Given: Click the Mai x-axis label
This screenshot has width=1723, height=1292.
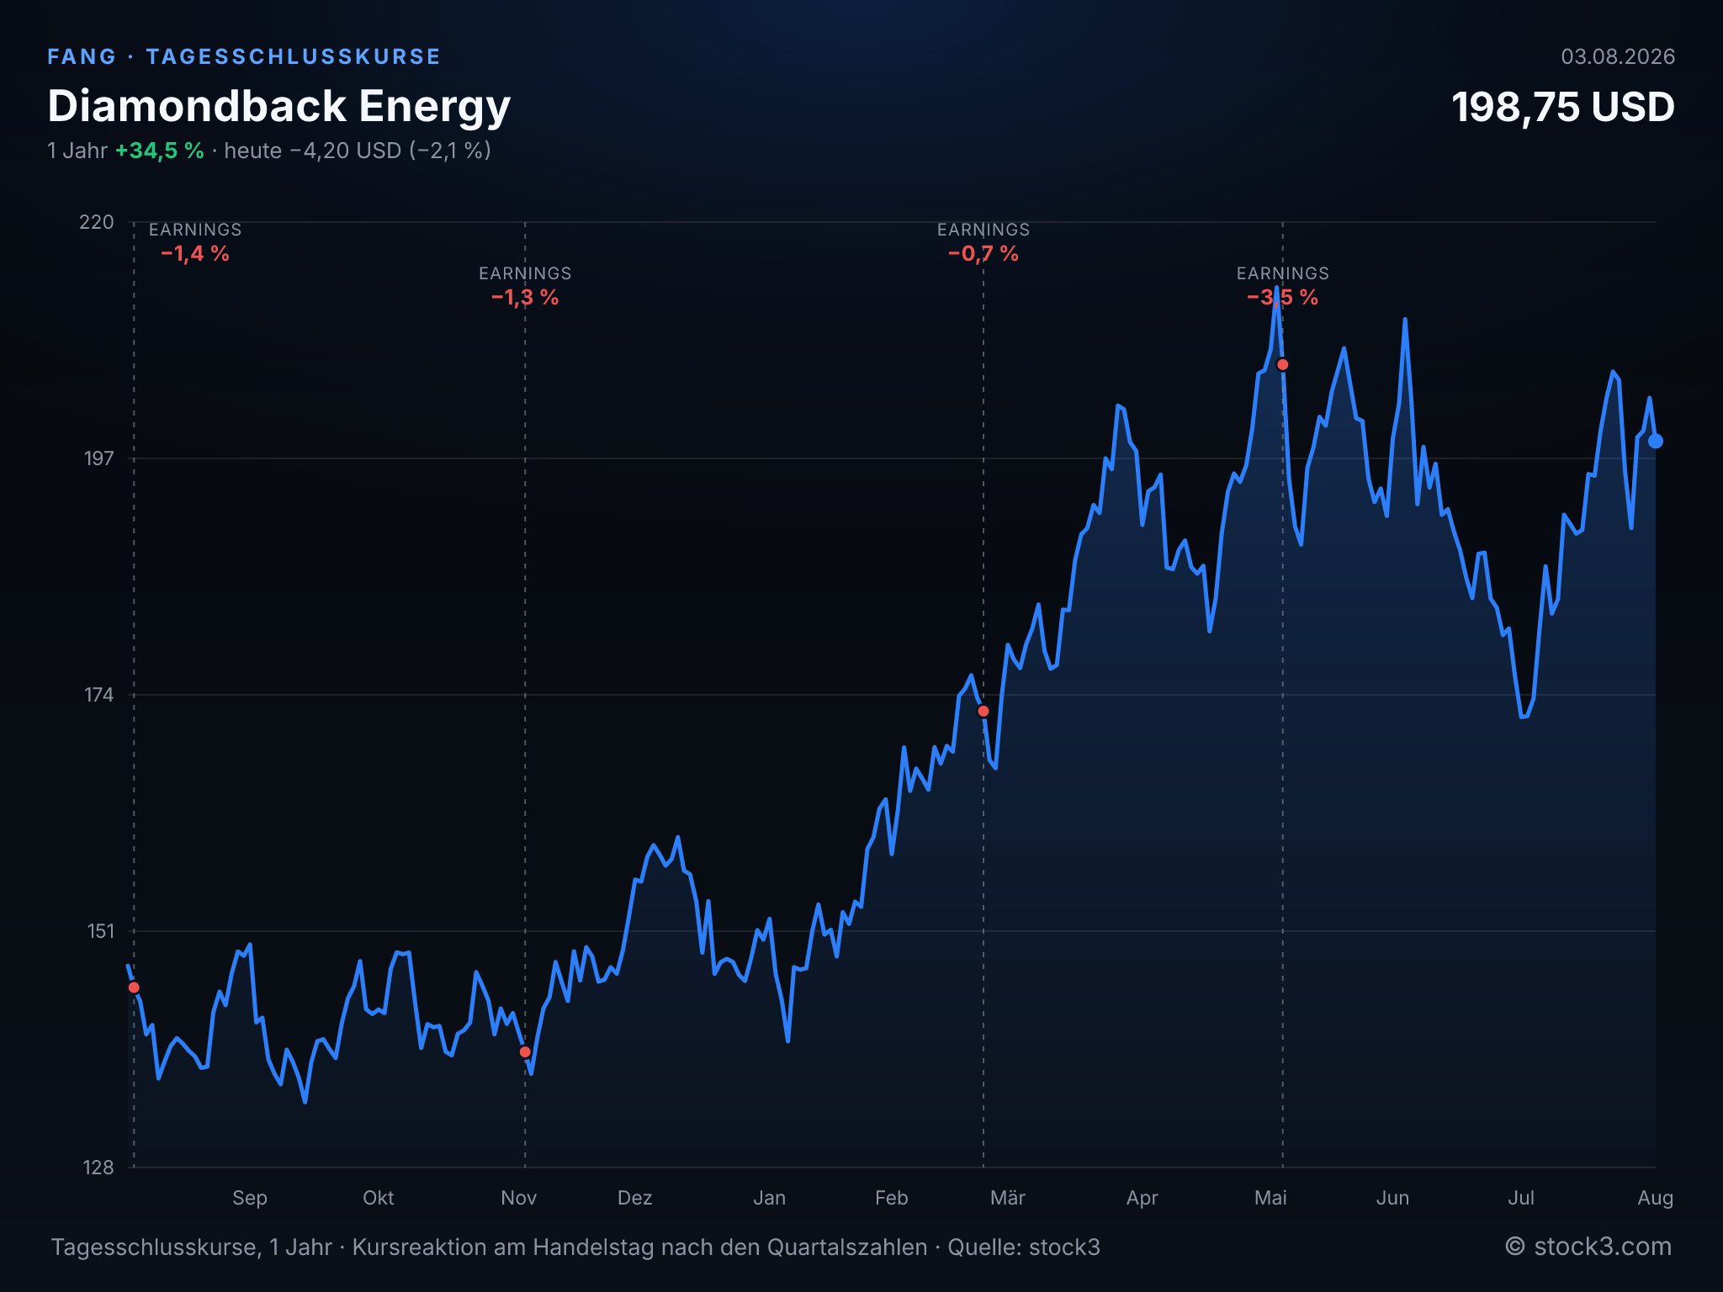Looking at the screenshot, I should (x=1271, y=1198).
